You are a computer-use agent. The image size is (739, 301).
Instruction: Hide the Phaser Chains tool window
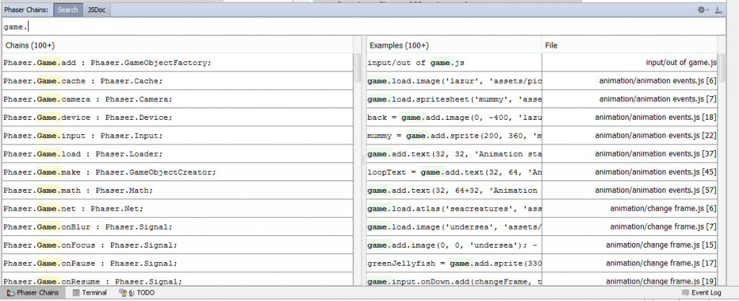718,10
